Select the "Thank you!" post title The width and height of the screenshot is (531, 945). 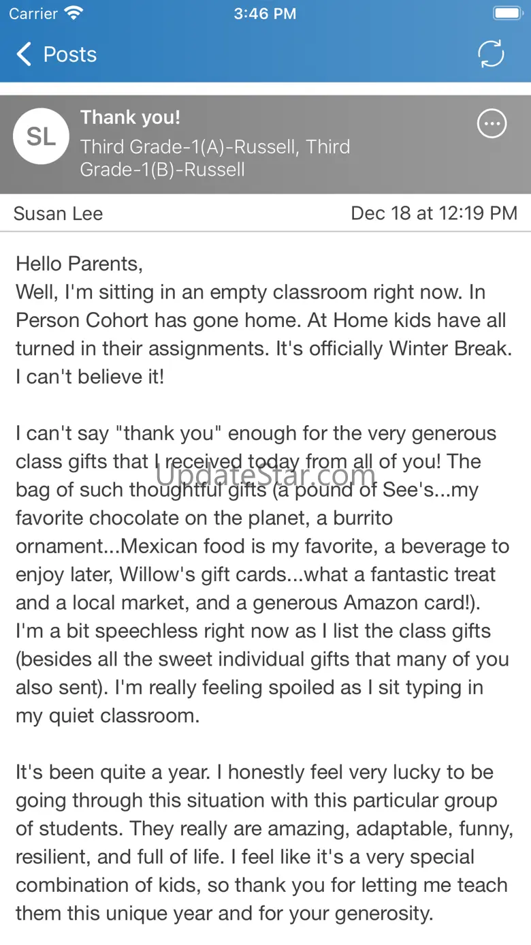point(130,117)
